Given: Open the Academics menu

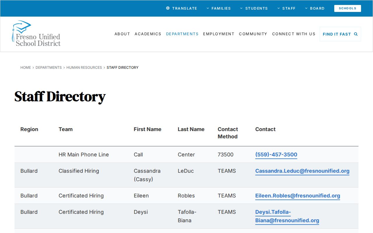Looking at the screenshot, I should (148, 34).
